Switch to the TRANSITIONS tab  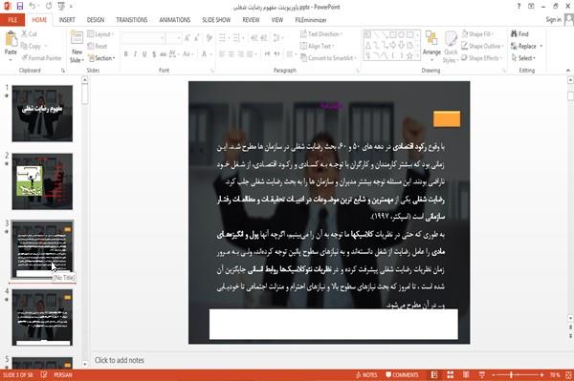(132, 20)
